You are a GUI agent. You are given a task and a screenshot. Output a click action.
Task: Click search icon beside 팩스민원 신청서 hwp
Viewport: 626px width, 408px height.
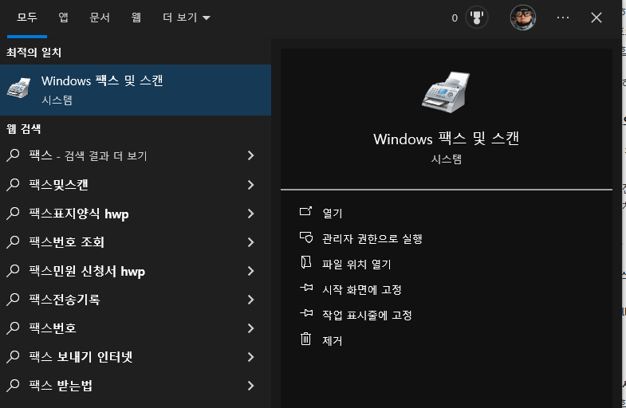point(13,271)
